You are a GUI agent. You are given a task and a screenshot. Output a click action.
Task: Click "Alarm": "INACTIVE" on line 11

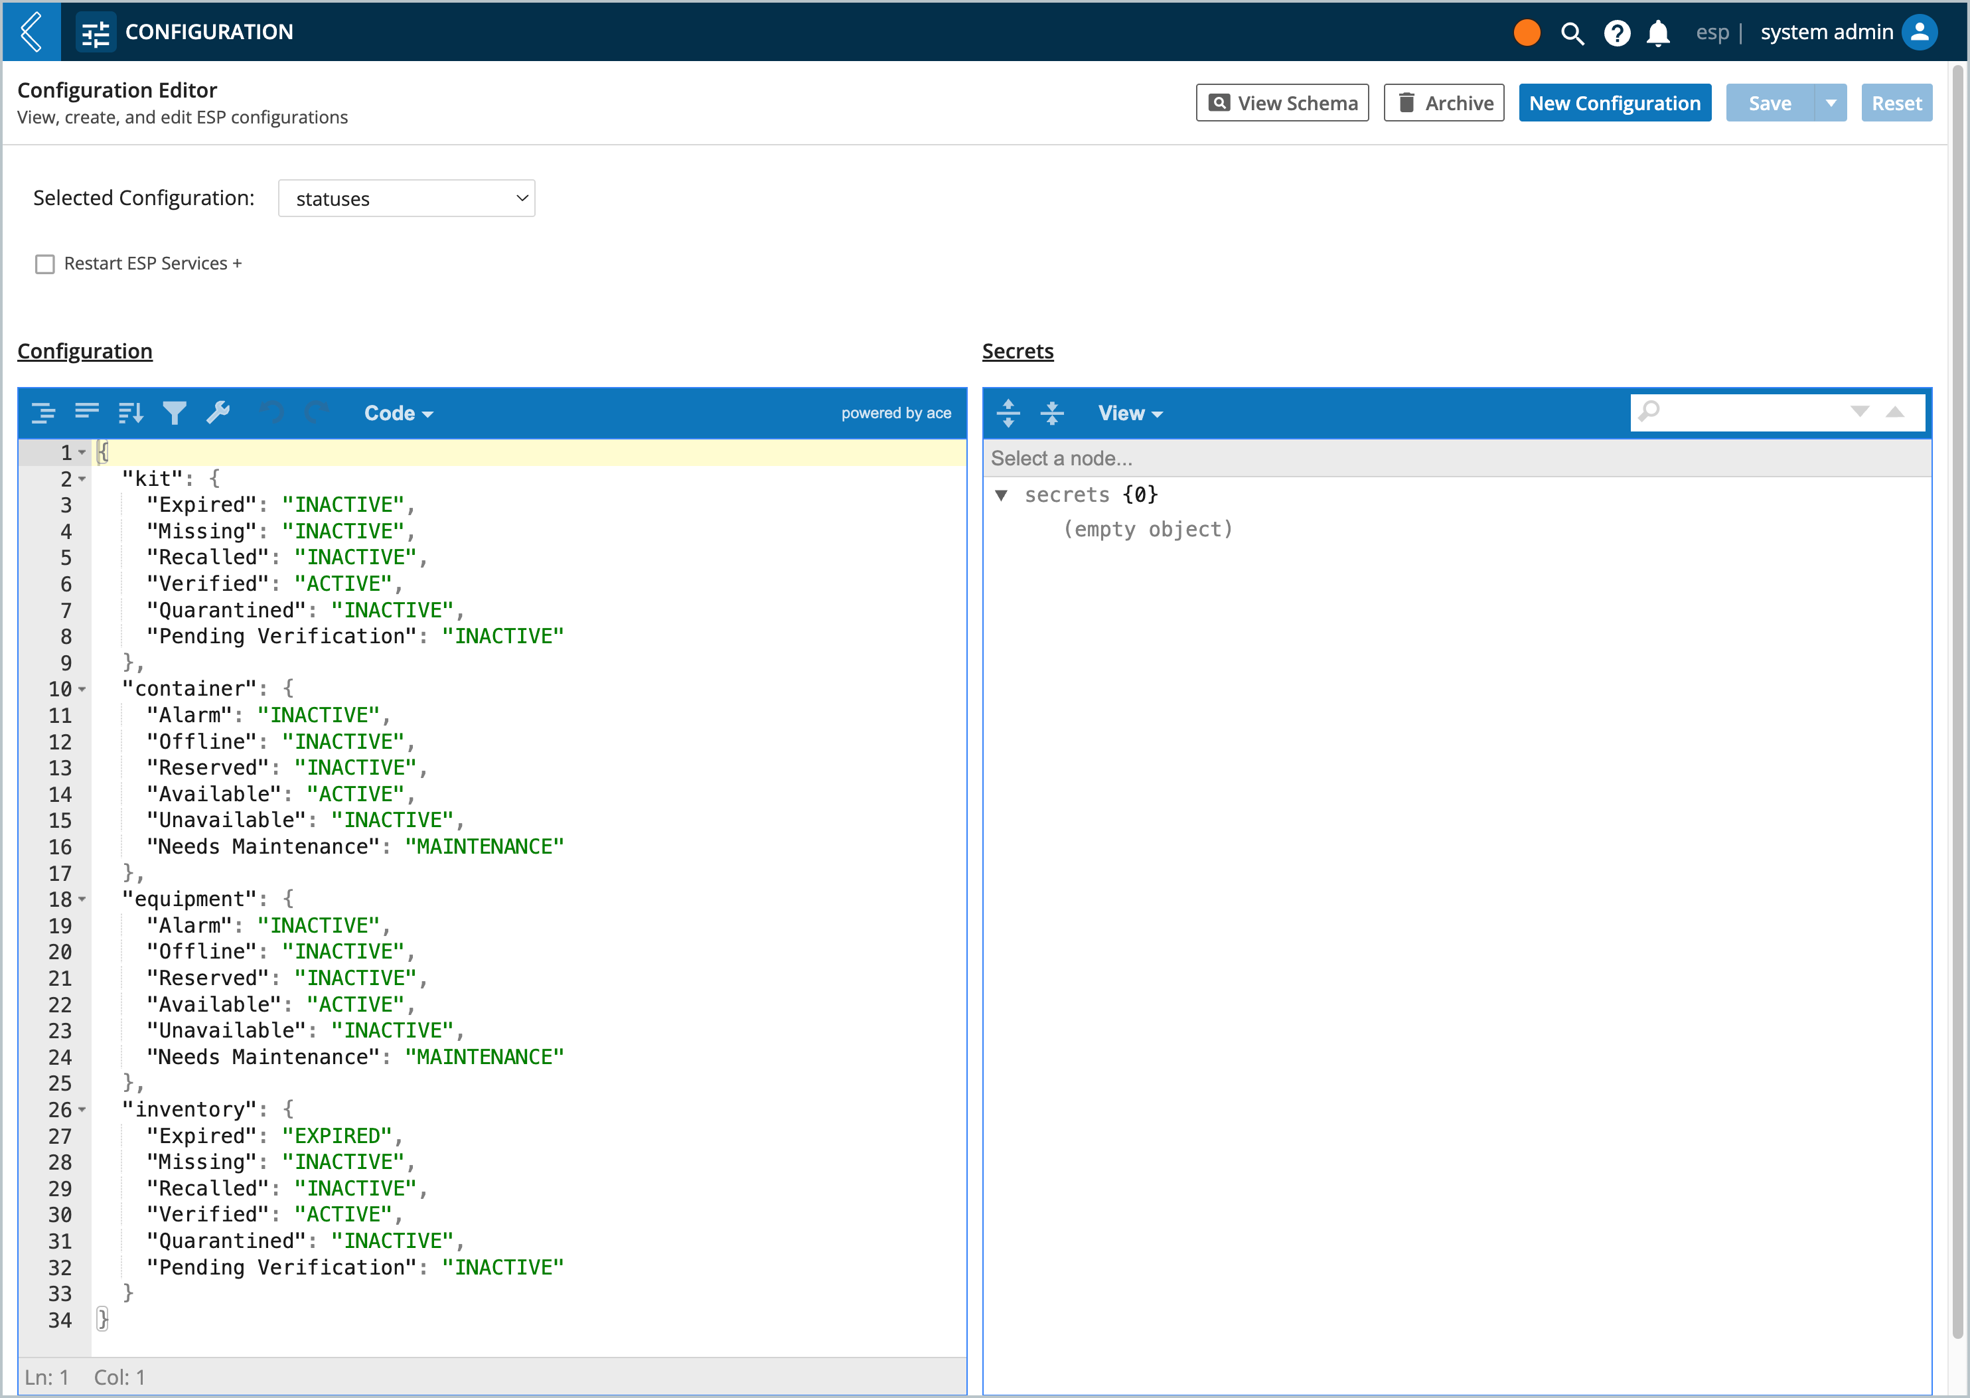269,716
